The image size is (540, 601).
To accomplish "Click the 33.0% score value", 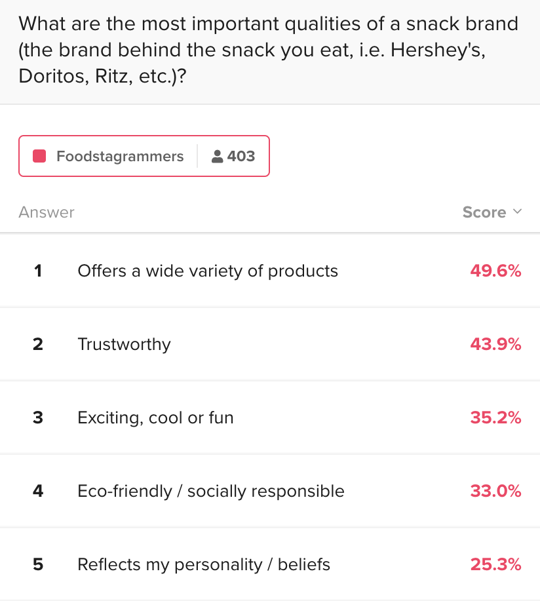I will 496,491.
